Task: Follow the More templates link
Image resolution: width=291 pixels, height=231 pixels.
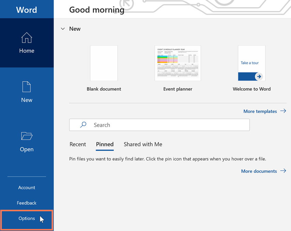Action: point(260,111)
